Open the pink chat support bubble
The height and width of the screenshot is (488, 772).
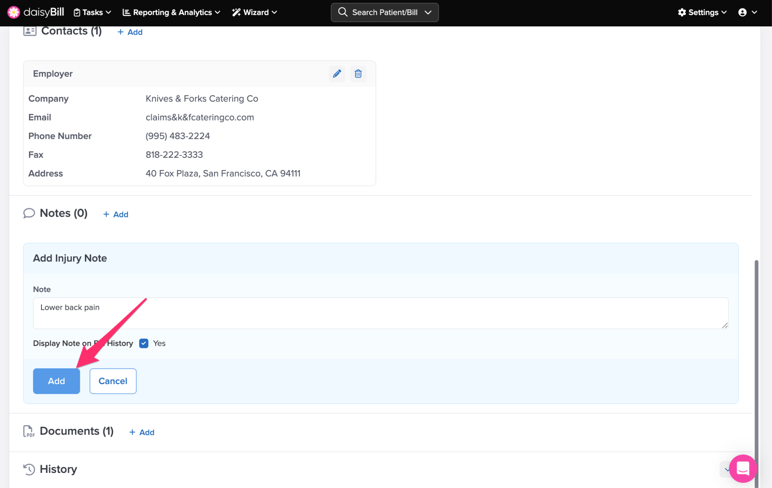742,468
